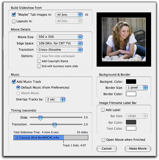
Task: Enable the Layouts in checkbox
Action: (14, 21)
